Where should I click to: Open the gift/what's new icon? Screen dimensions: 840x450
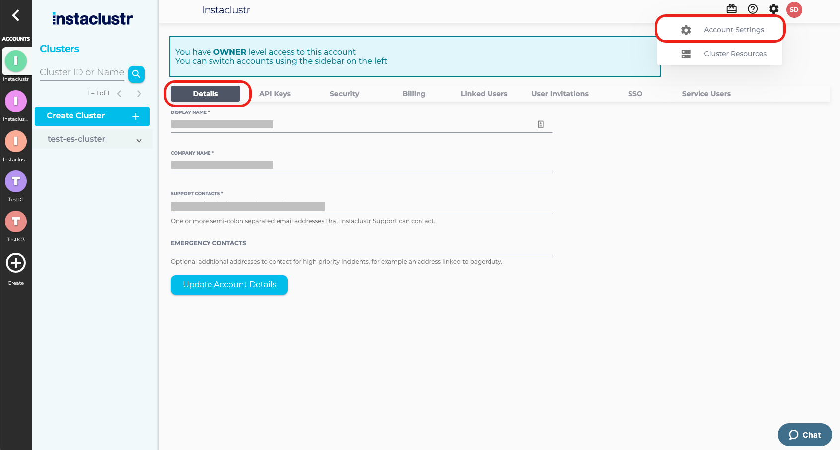pos(731,9)
